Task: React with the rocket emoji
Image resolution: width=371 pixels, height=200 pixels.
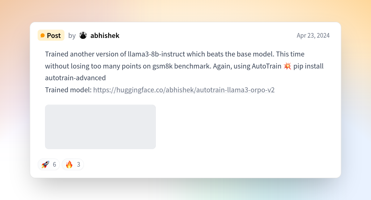Action: coord(45,165)
